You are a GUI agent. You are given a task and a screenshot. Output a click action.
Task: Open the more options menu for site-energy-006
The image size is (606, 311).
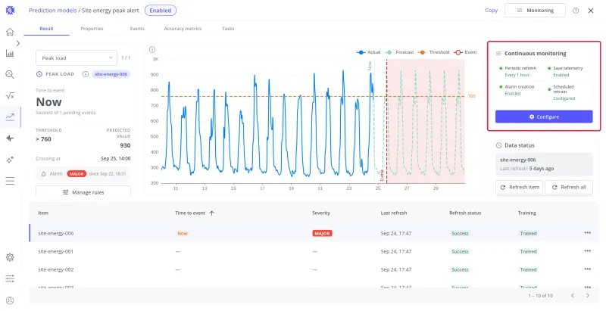(588, 233)
